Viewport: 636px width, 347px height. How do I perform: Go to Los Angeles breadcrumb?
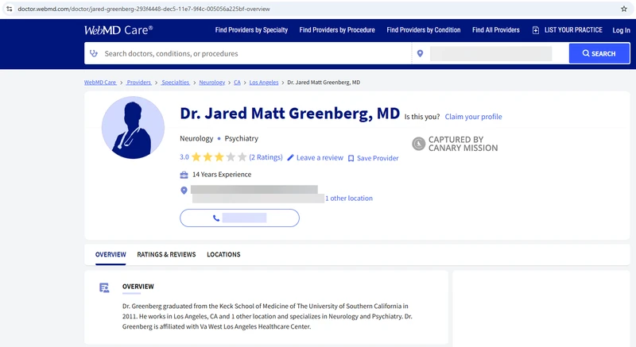click(x=264, y=83)
